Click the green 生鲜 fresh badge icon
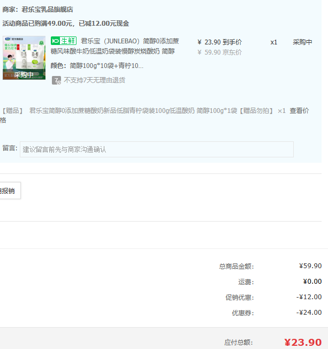 [x=64, y=41]
